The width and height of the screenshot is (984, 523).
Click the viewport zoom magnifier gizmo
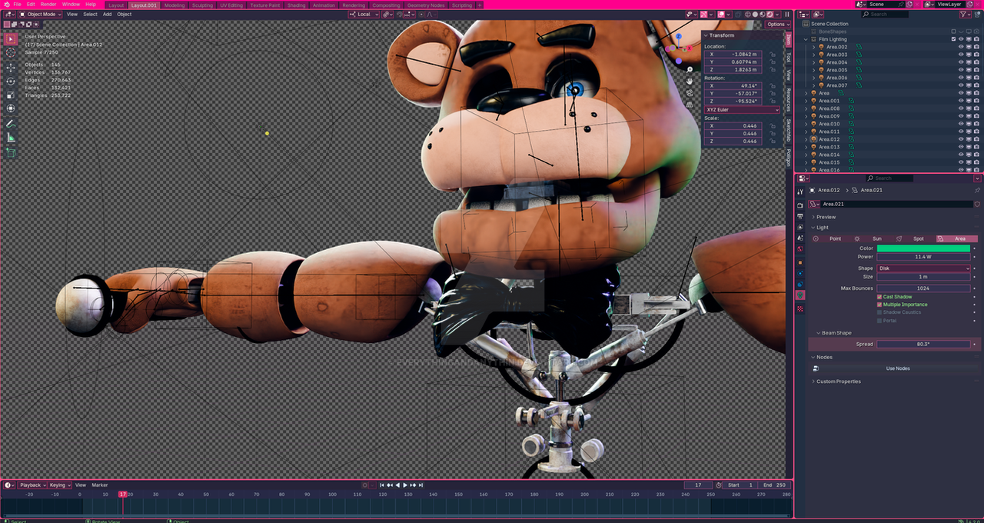(690, 70)
